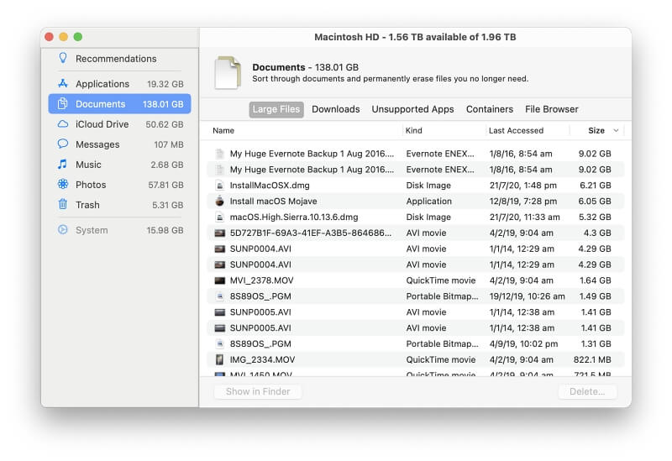Sort by the Kind column header
672x461 pixels.
pos(413,130)
